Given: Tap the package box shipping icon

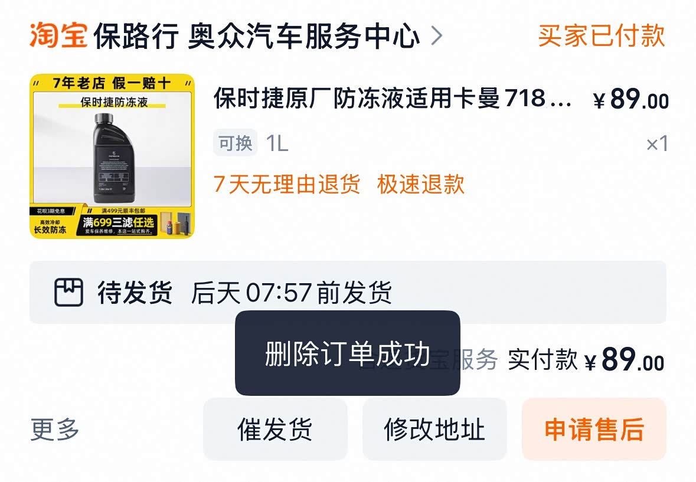Looking at the screenshot, I should 68,292.
